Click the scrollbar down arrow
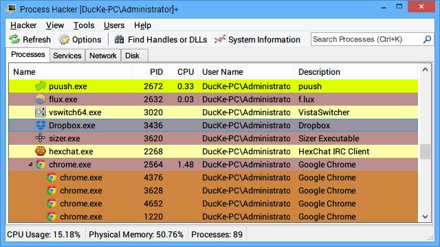The height and width of the screenshot is (247, 440). (425, 217)
